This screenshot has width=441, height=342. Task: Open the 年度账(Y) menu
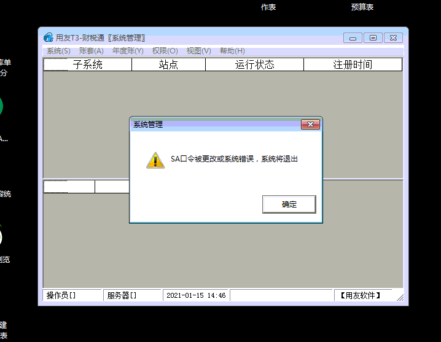(x=128, y=51)
